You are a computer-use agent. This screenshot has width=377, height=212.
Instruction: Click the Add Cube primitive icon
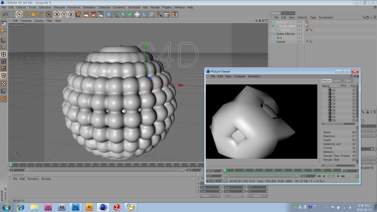coord(109,15)
